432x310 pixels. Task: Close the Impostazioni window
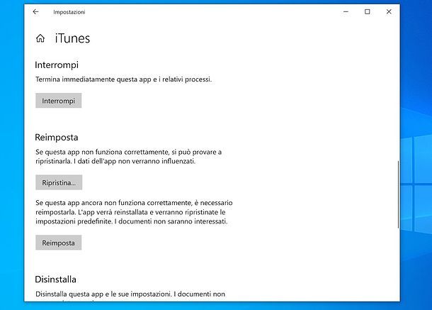(x=389, y=11)
